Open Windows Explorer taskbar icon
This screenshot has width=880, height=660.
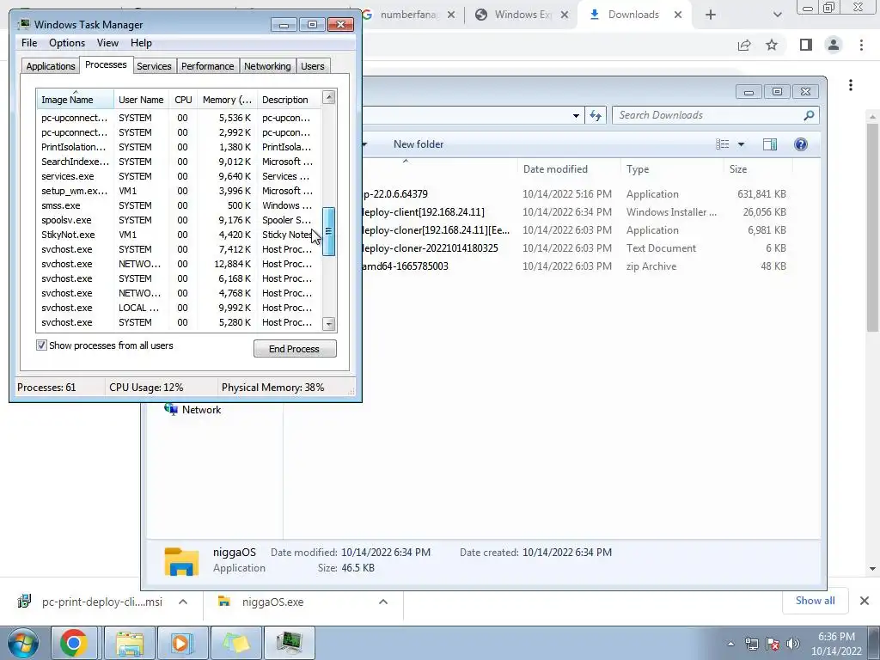tap(130, 643)
